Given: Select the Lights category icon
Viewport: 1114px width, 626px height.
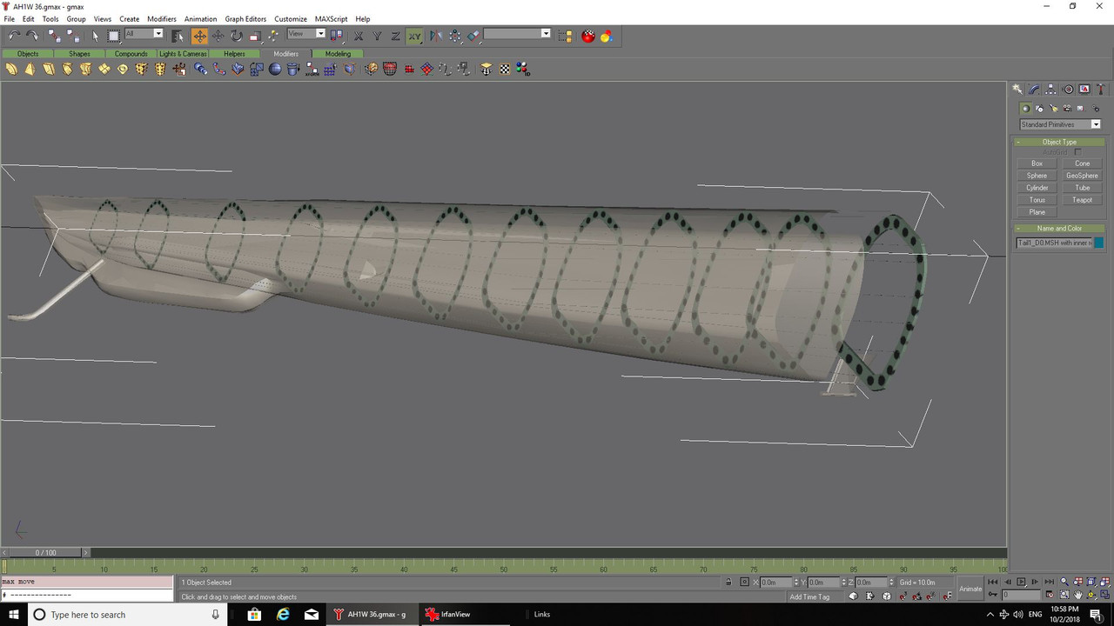Looking at the screenshot, I should [x=1053, y=109].
